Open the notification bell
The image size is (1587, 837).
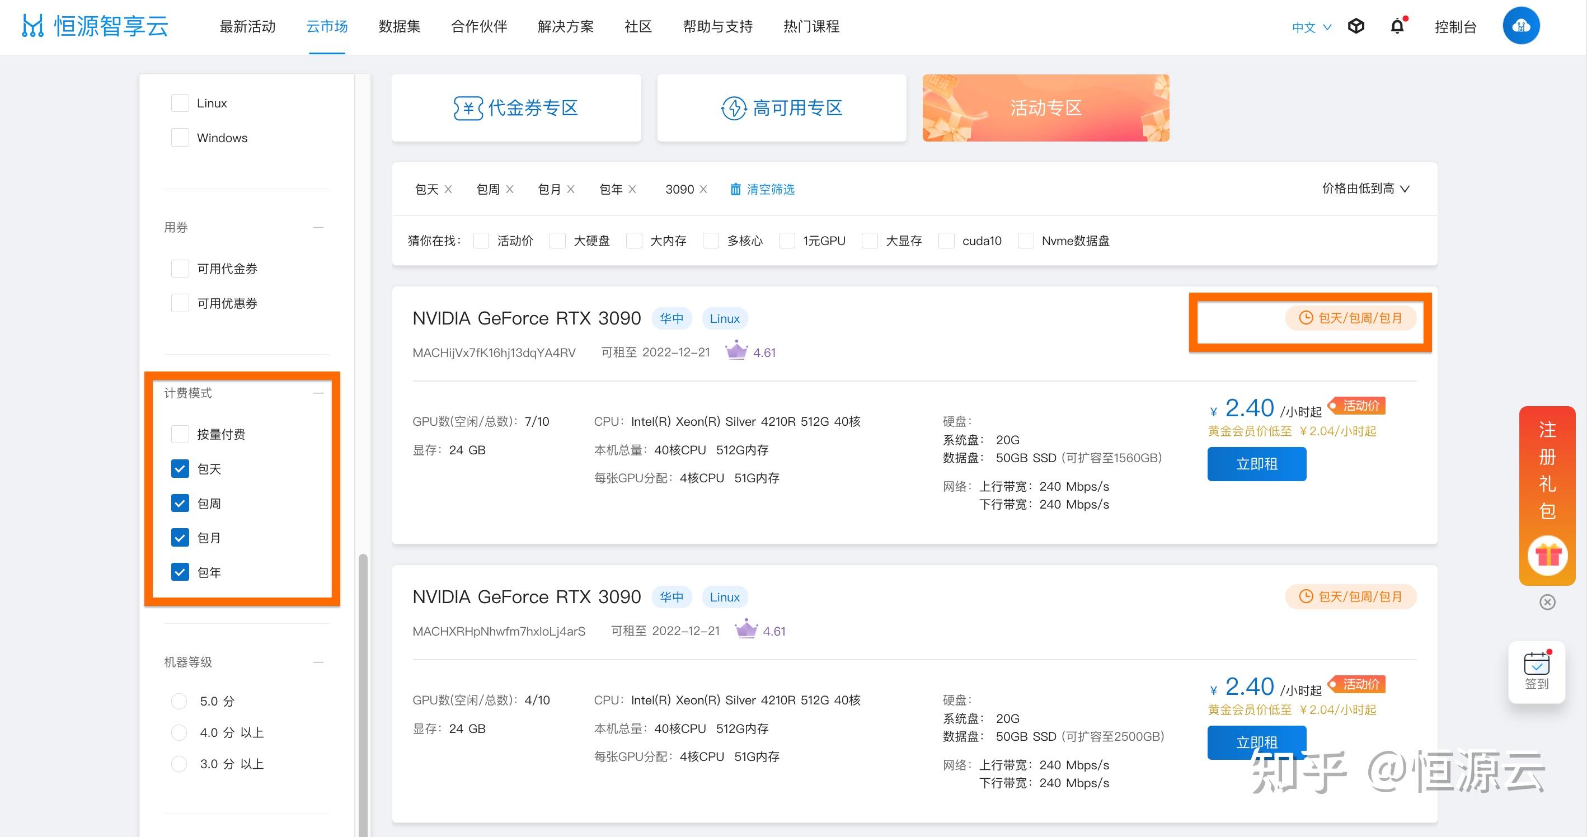(x=1397, y=26)
